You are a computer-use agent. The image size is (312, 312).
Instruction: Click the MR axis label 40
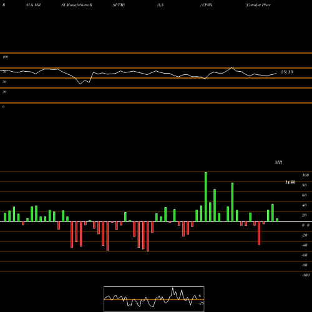pos(304,205)
